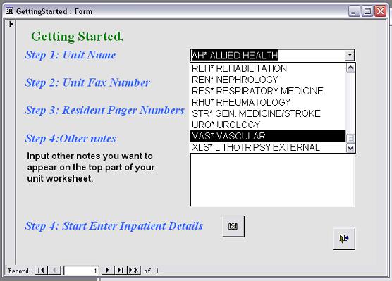Click the open-book inpatient details button
Screen dimensions: 392x281
coord(233,226)
